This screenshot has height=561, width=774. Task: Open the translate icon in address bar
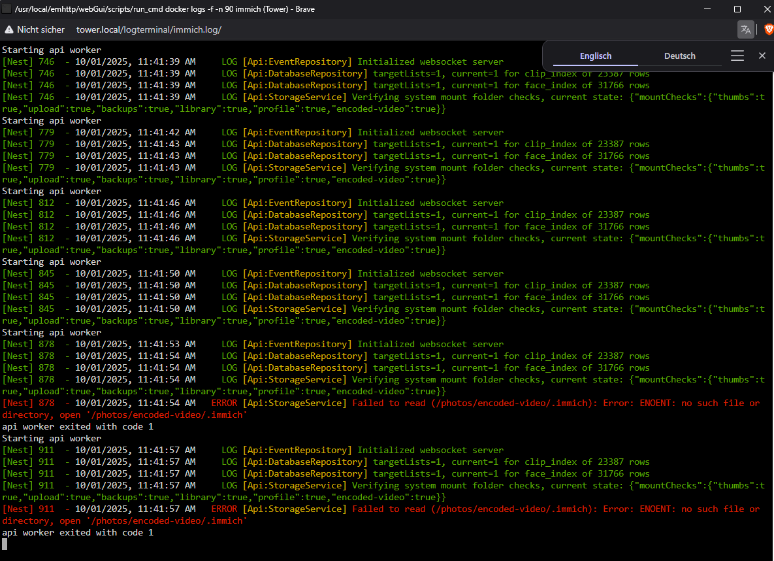[x=745, y=29]
